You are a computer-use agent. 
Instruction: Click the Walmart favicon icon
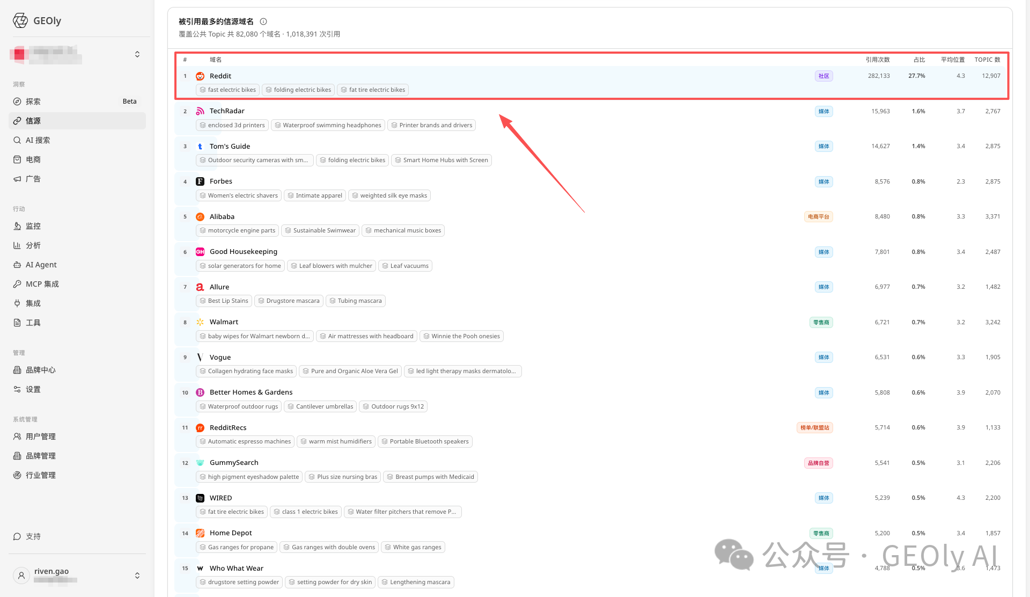200,322
